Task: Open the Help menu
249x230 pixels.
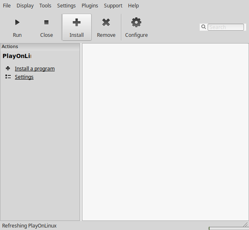Action: point(133,5)
